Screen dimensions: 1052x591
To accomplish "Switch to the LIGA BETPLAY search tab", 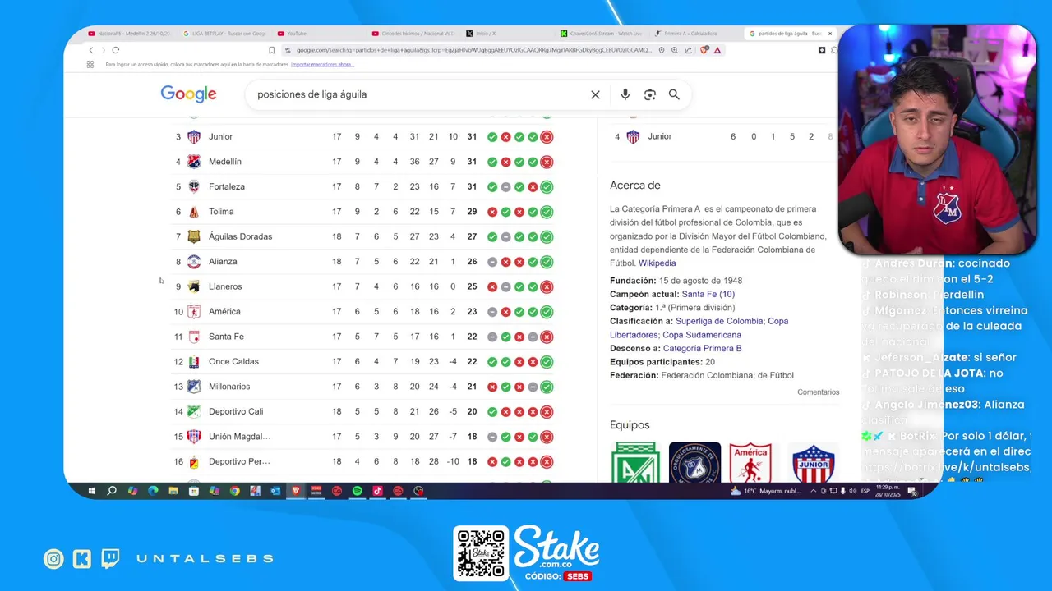I will pos(224,34).
